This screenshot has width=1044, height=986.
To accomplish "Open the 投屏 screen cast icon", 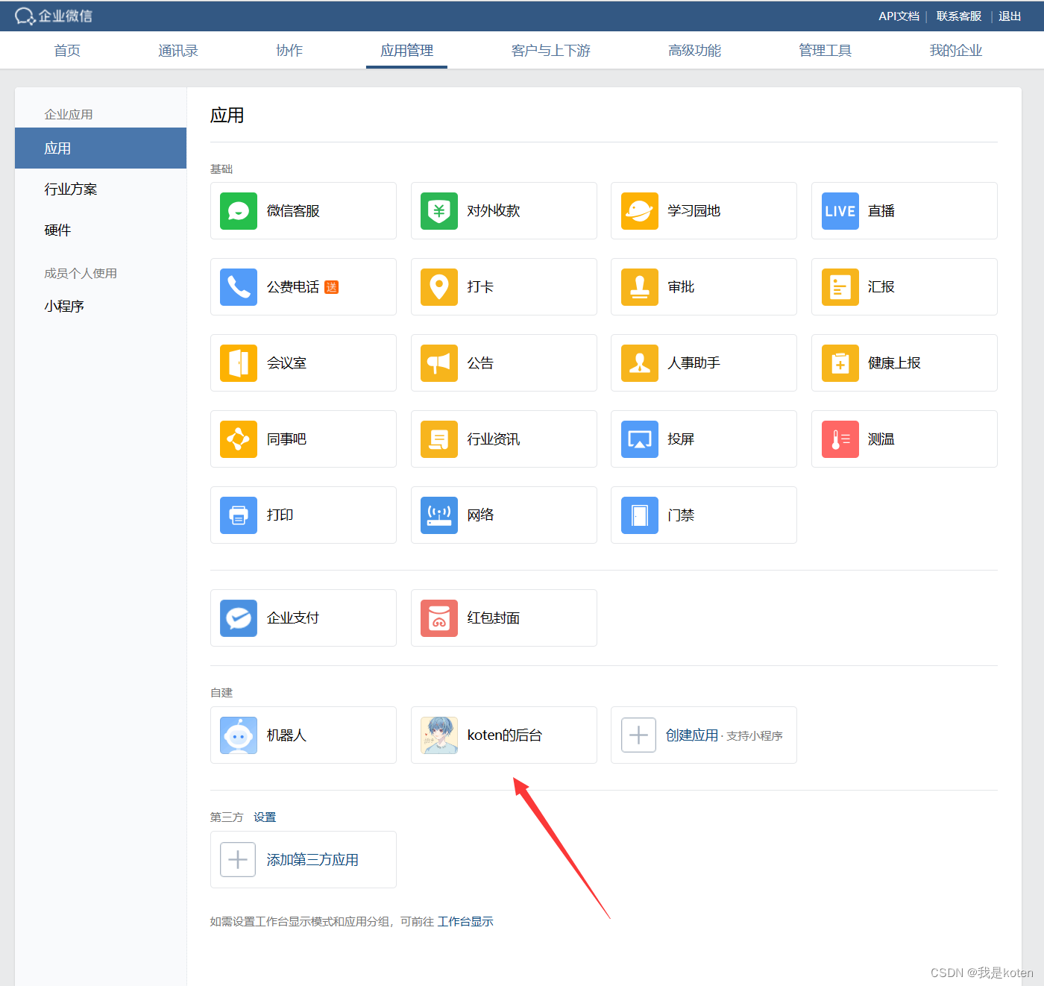I will 640,439.
